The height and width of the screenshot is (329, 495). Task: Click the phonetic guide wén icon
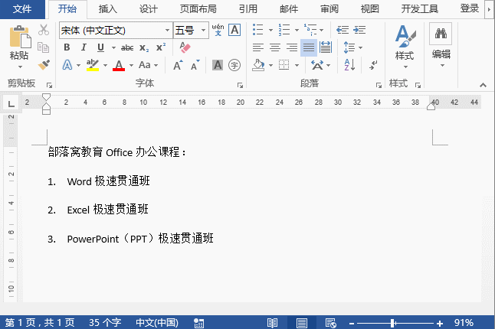pos(218,30)
